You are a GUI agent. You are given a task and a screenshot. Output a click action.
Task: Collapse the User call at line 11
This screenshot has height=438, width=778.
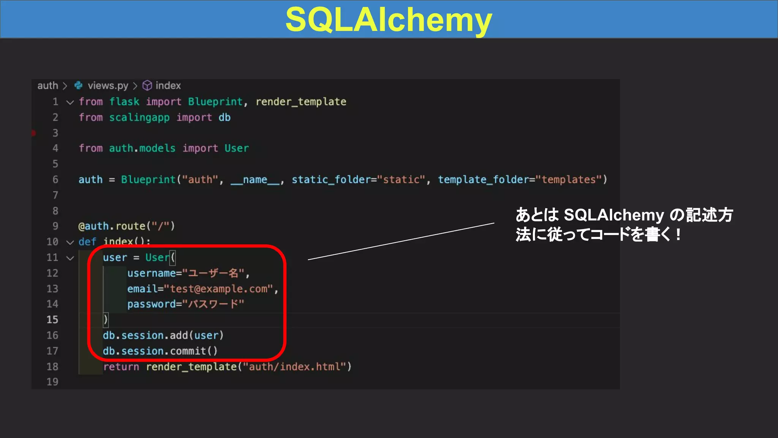click(70, 258)
